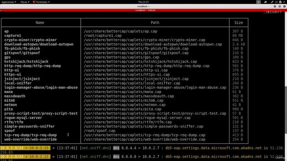Click path ending 'hstshijack/hstshijack.cap'
Image resolution: width=287 pixels, height=161 pixels.
coord(140,62)
